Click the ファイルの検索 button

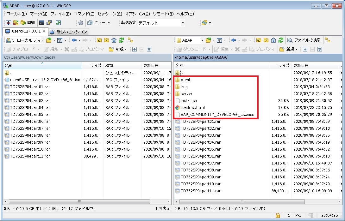point(304,40)
